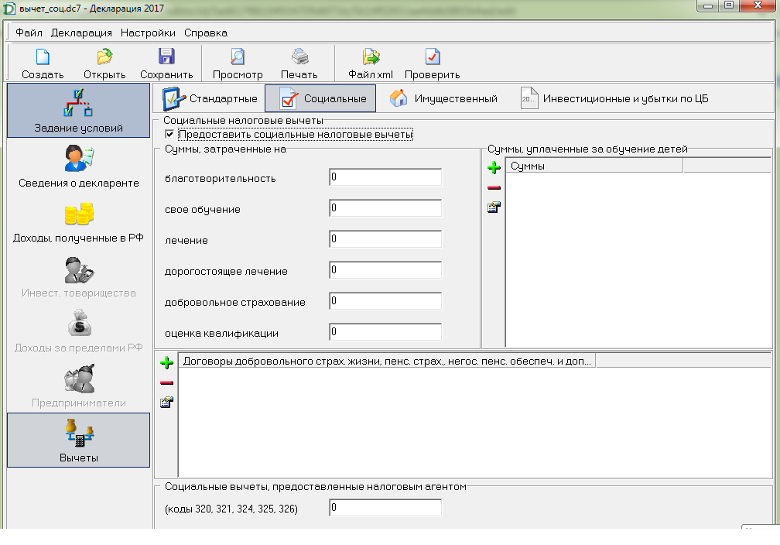Open the Декларация menu
The width and height of the screenshot is (780, 545).
81,33
